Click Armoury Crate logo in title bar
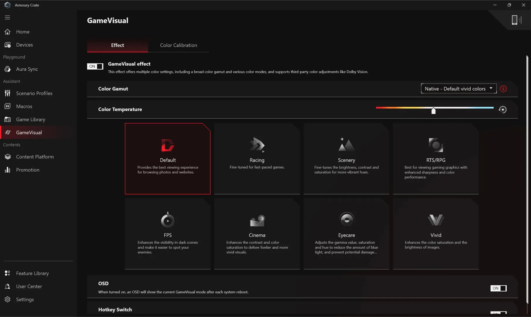Viewport: 531px width, 317px height. [8, 5]
